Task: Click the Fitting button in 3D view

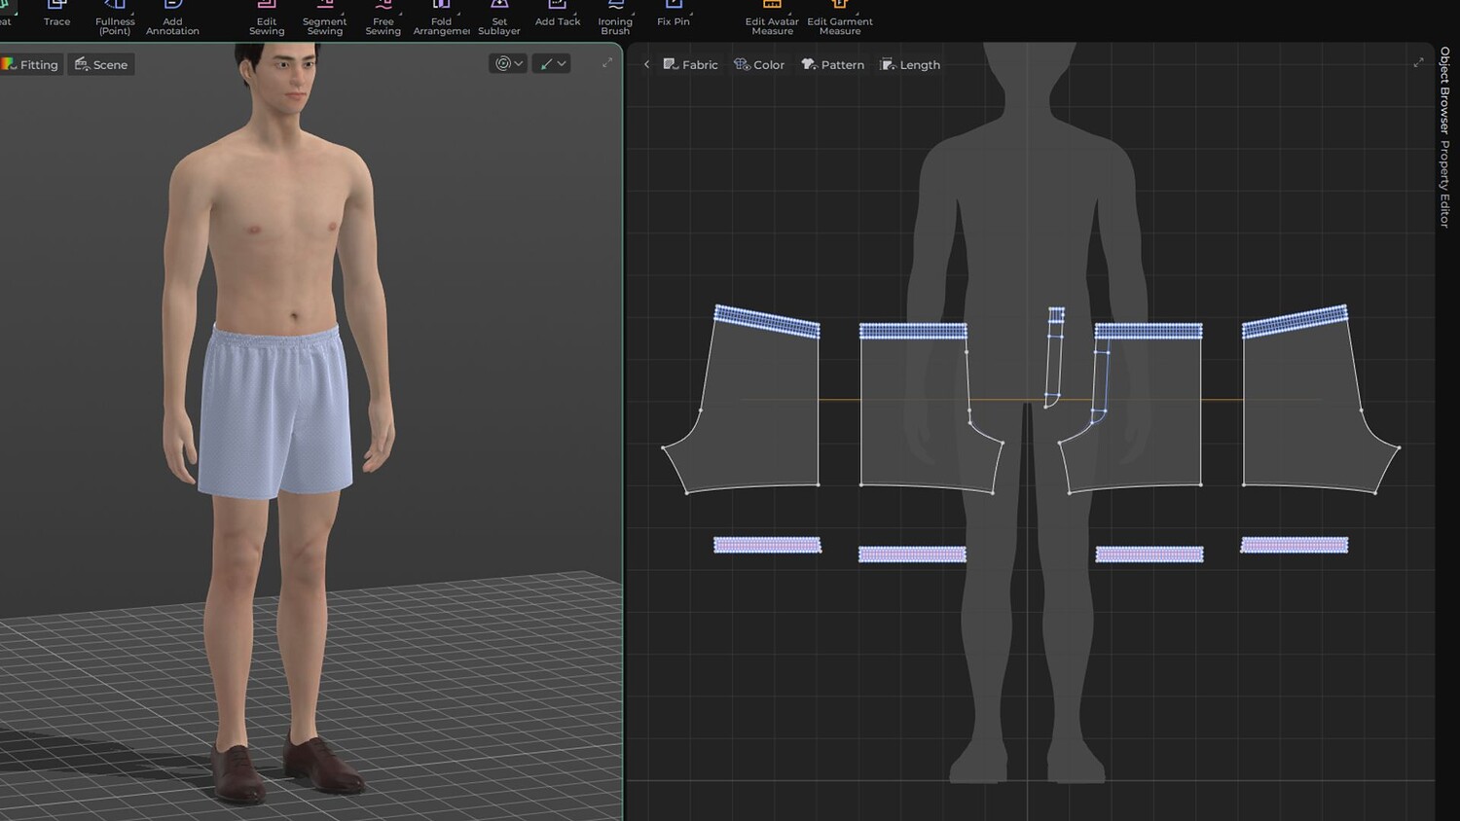Action: [31, 64]
